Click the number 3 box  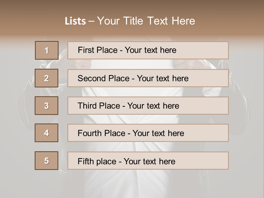46,106
